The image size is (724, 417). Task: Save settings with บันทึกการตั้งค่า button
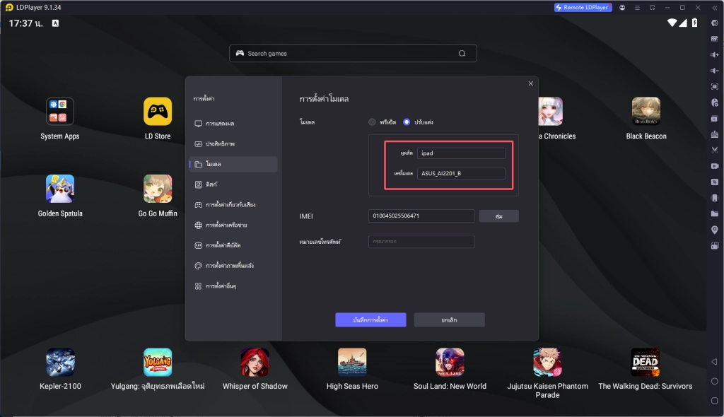[370, 319]
